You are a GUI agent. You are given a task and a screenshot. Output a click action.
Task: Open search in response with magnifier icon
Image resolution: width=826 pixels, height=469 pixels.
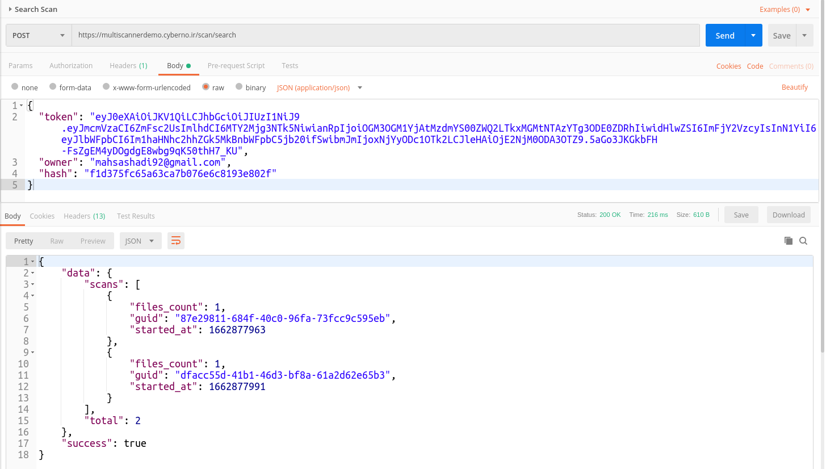pyautogui.click(x=803, y=241)
